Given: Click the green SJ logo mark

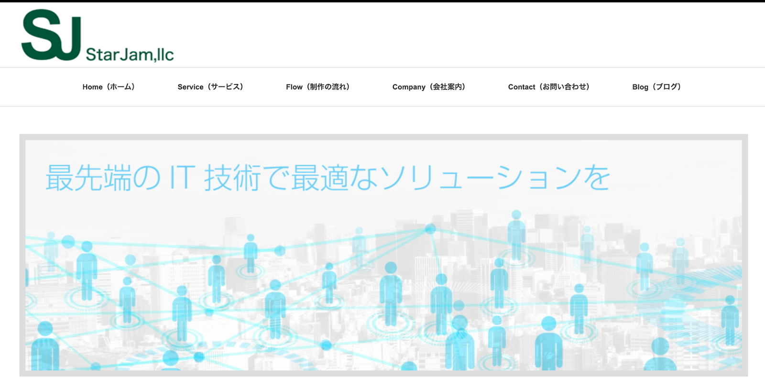Looking at the screenshot, I should [x=51, y=35].
